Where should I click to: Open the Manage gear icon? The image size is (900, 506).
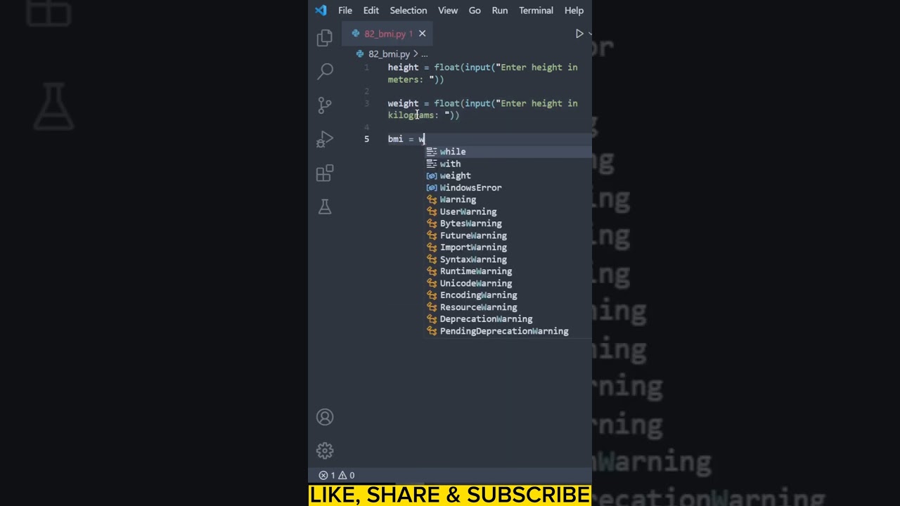325,450
